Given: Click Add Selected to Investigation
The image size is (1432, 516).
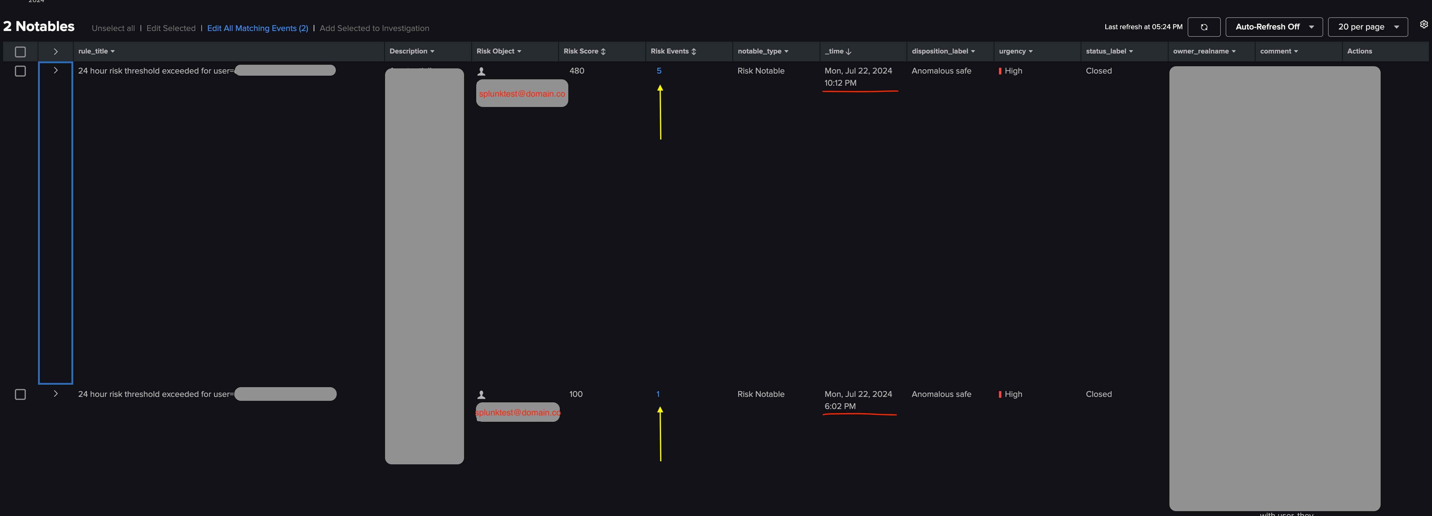Looking at the screenshot, I should [374, 28].
